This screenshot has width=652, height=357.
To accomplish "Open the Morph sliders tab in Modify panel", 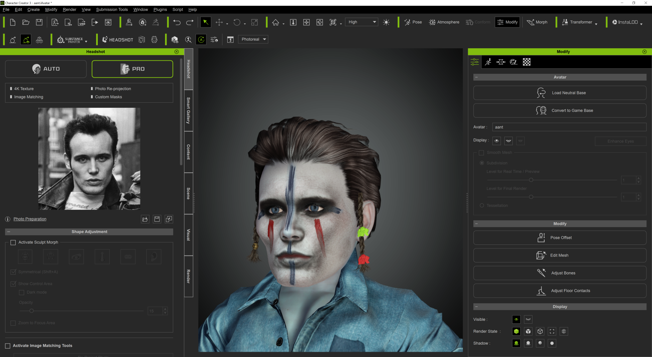I will click(x=501, y=62).
